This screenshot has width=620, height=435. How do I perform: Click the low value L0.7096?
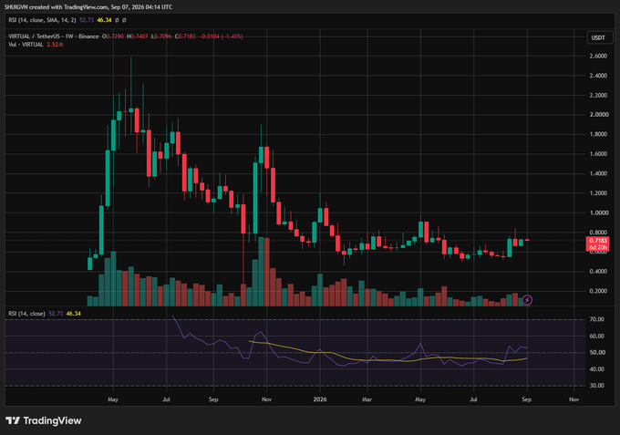(161, 36)
